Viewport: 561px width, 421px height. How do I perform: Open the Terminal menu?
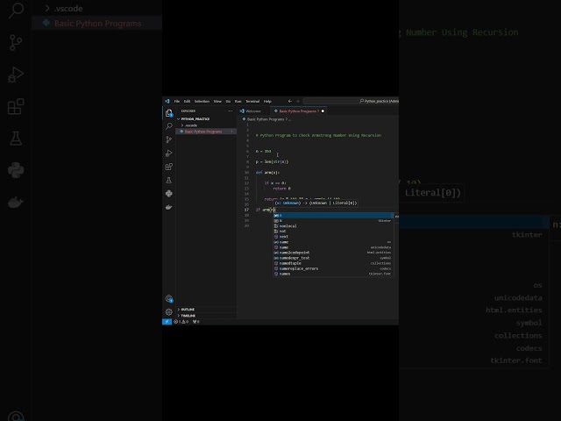pyautogui.click(x=252, y=102)
